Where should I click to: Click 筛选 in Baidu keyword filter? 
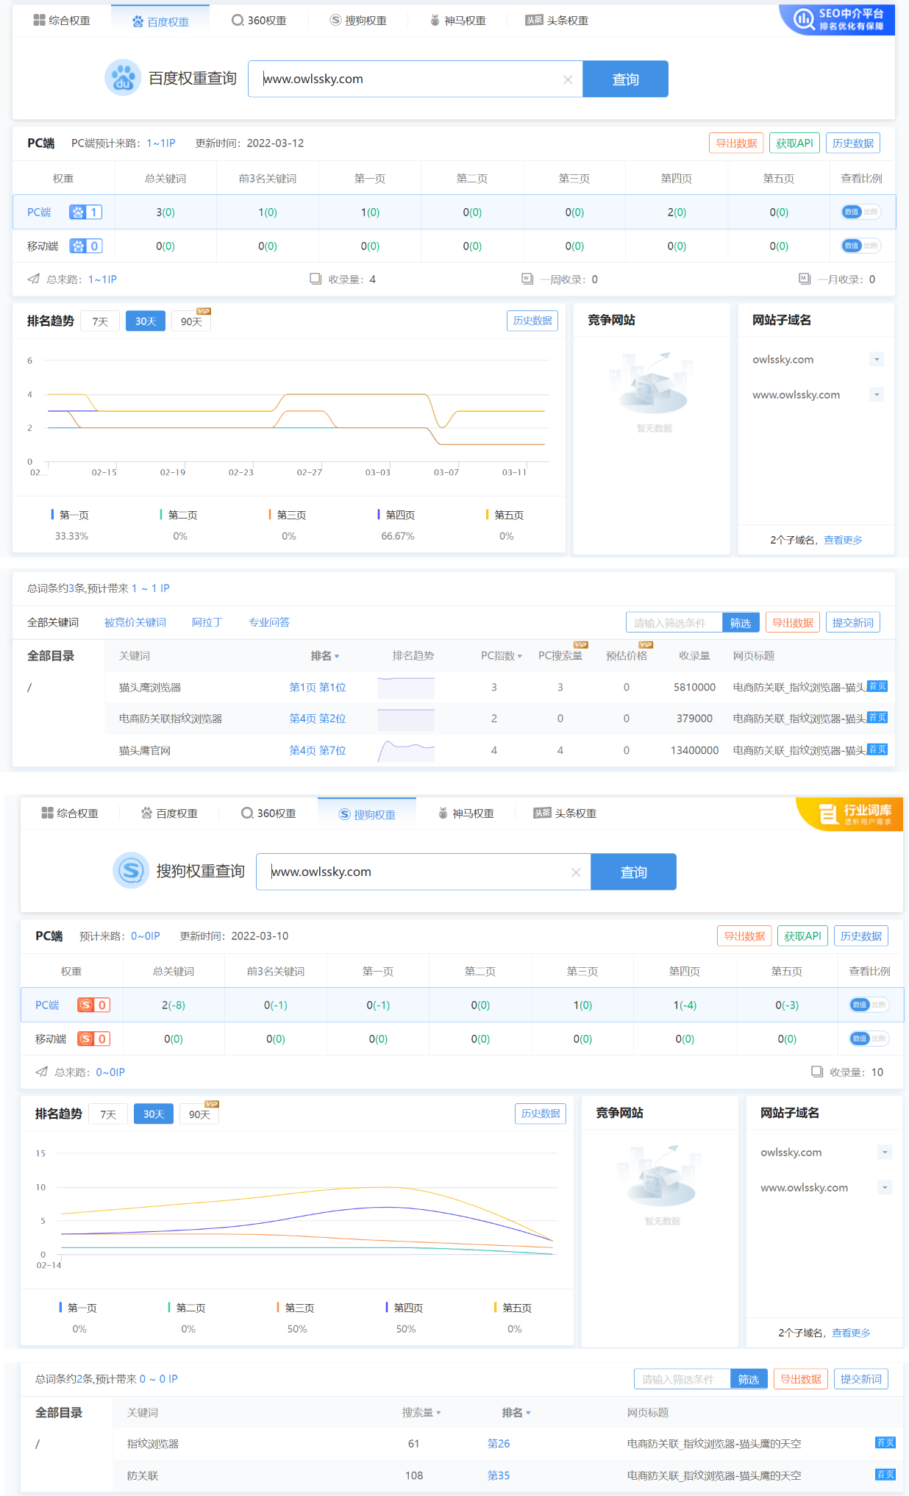tap(740, 623)
